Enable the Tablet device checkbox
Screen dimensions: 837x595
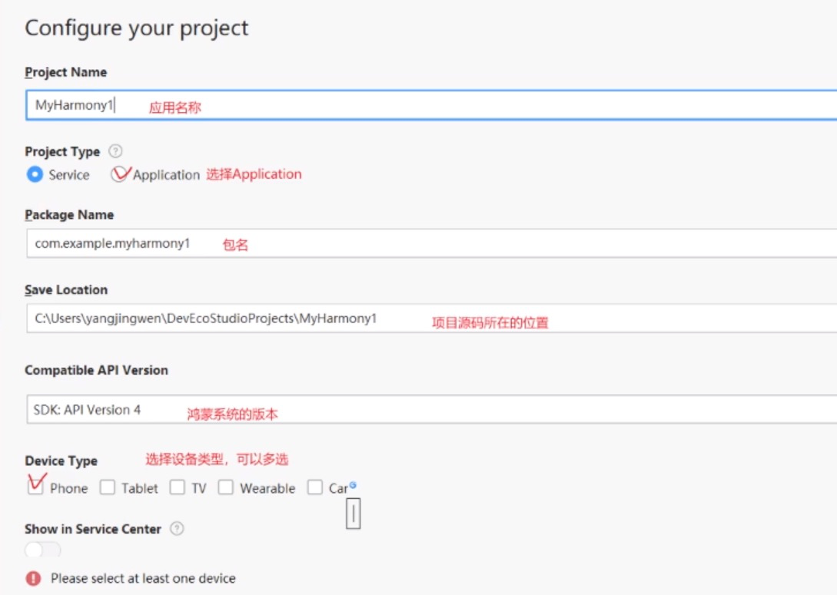[108, 488]
